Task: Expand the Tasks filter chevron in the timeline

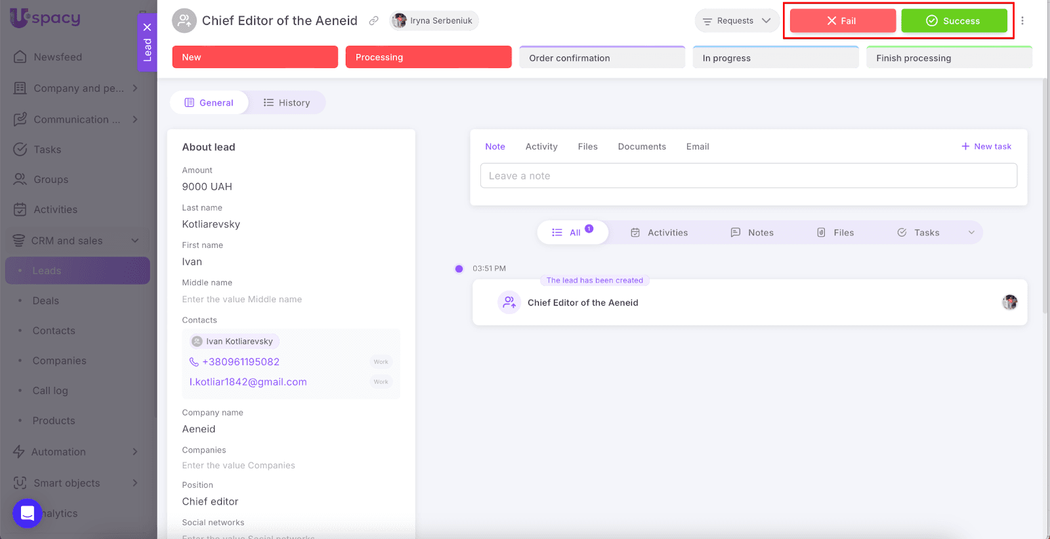Action: 971,233
